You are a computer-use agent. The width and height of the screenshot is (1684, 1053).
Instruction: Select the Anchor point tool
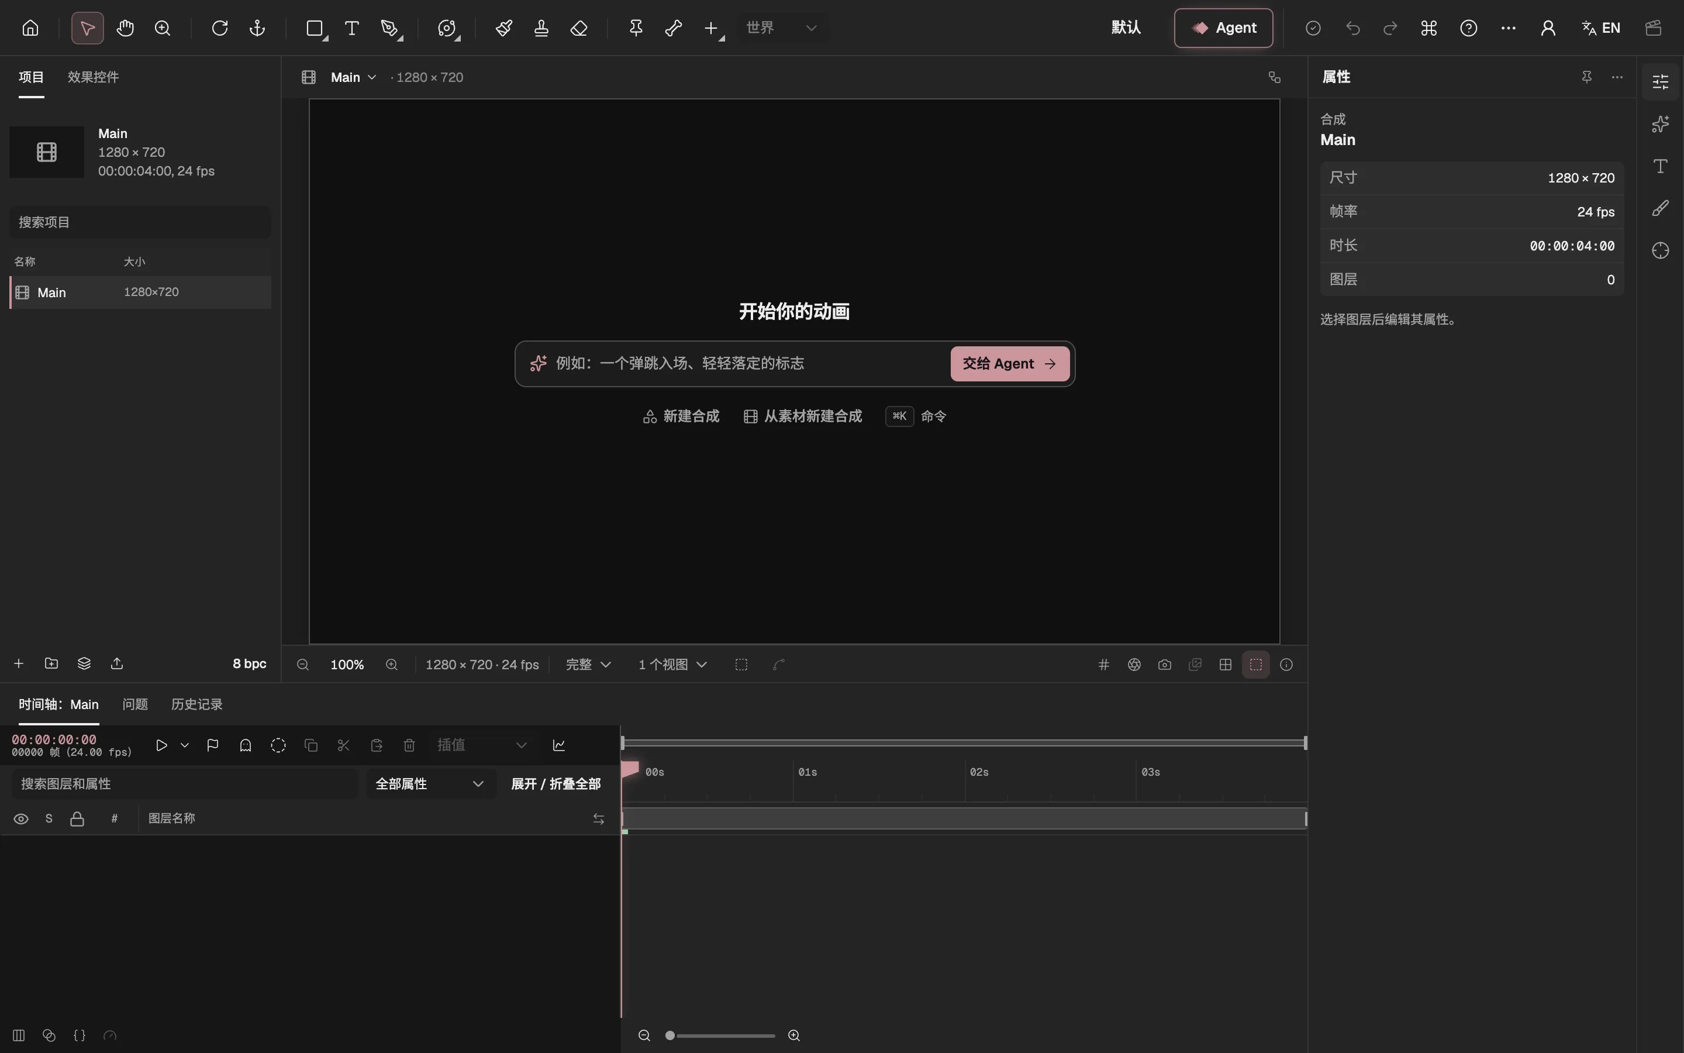click(x=257, y=28)
